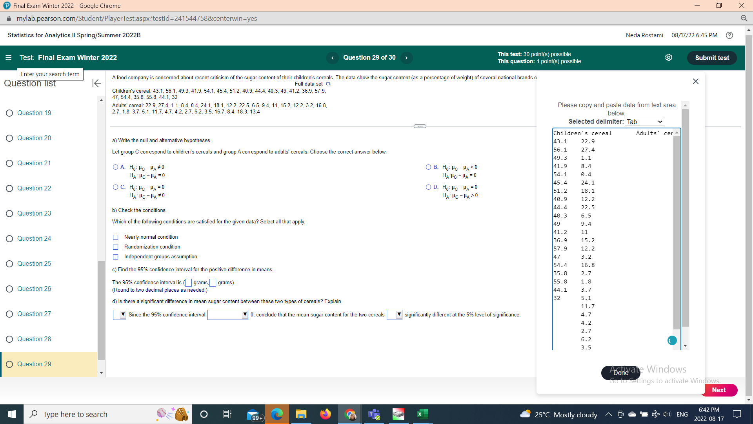This screenshot has width=753, height=424.
Task: Go to the next question using the arrow
Action: point(406,58)
